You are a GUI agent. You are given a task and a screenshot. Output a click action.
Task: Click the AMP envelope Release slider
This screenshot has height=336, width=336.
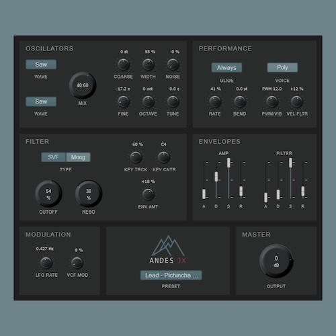click(x=241, y=191)
